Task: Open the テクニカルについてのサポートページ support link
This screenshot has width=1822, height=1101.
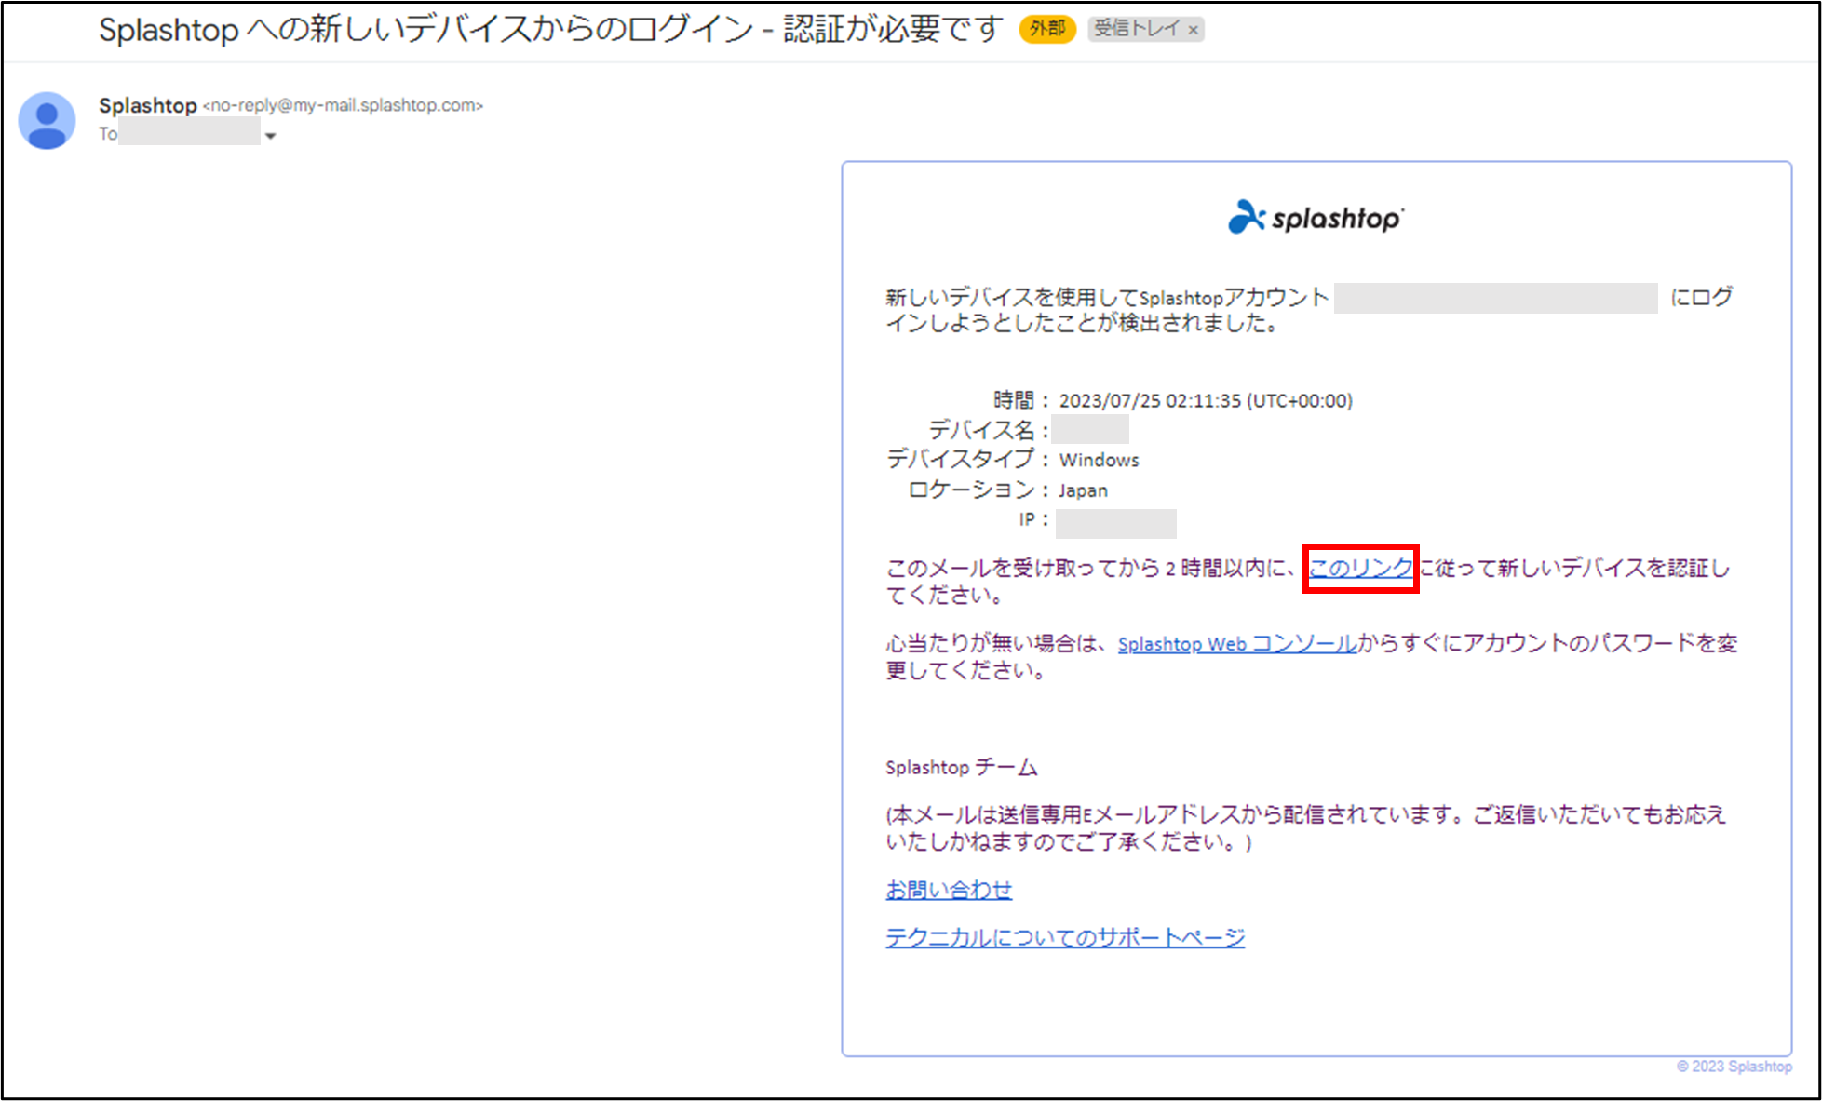Action: coord(1064,937)
